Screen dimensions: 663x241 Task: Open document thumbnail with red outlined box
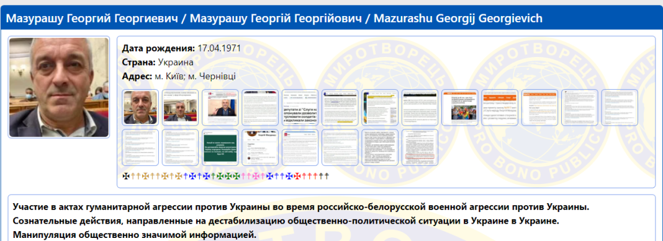420,147
